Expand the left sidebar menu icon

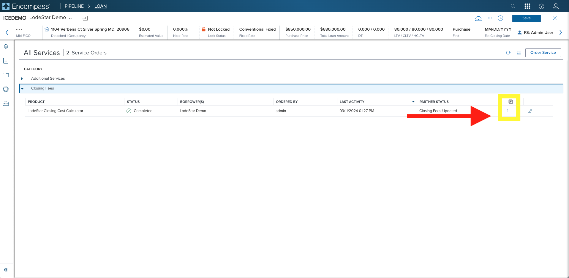(6, 270)
